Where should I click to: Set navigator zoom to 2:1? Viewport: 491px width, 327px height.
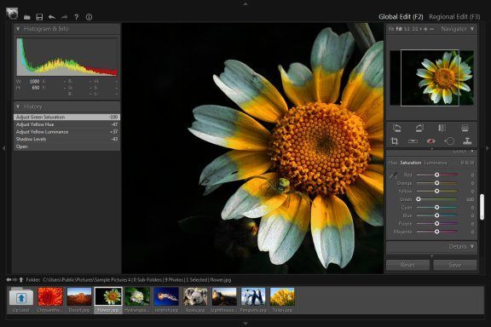tap(415, 29)
